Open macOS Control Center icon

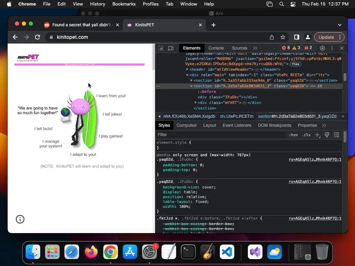tap(293, 4)
